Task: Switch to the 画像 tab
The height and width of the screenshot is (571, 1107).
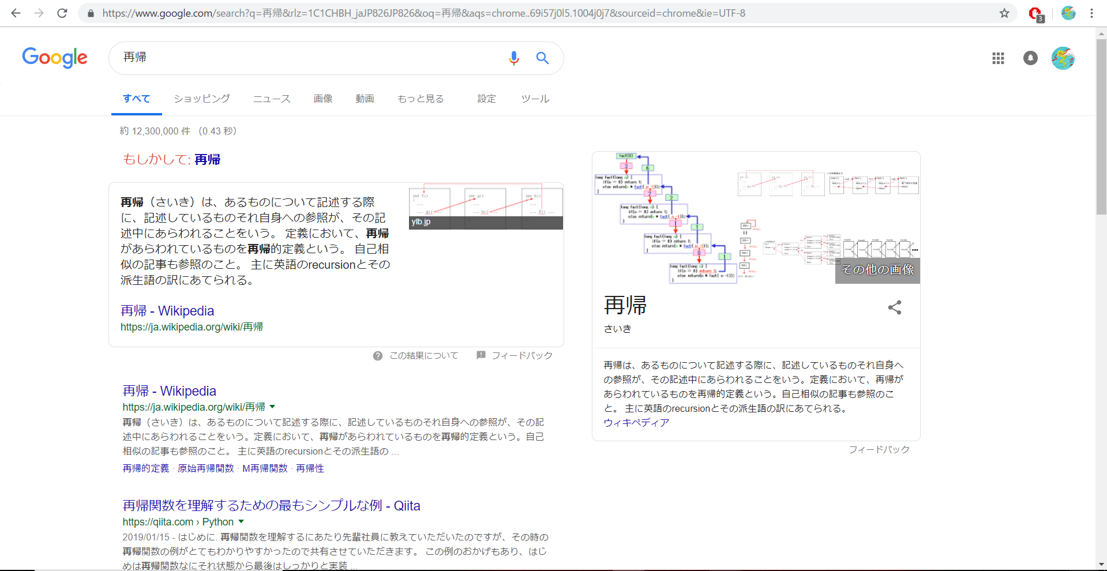Action: point(323,99)
